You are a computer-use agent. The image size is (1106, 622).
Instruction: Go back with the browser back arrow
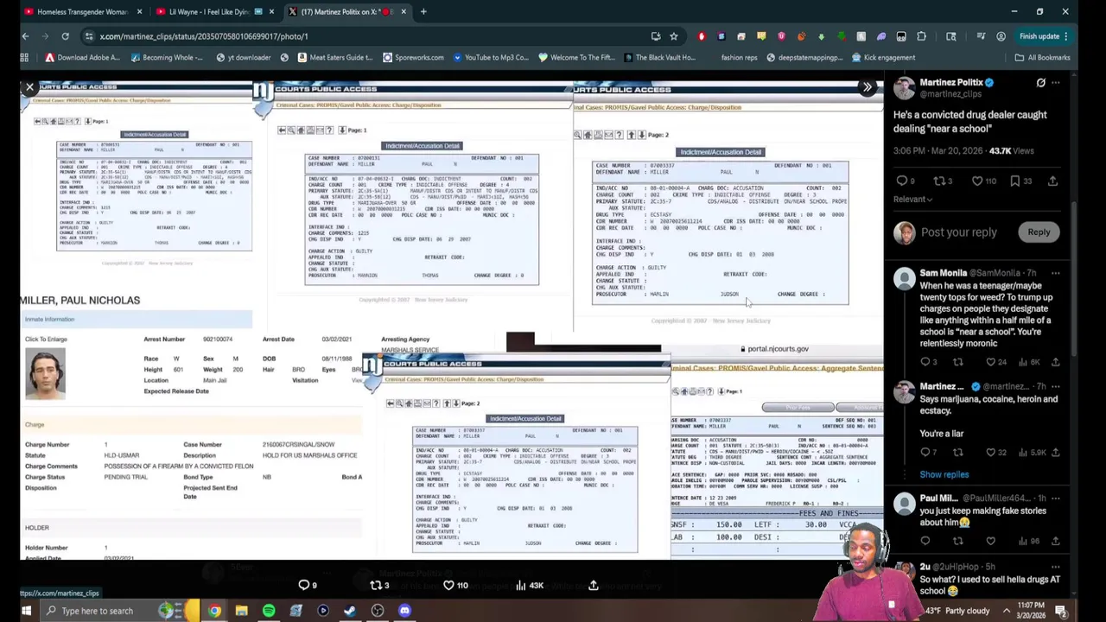click(25, 36)
